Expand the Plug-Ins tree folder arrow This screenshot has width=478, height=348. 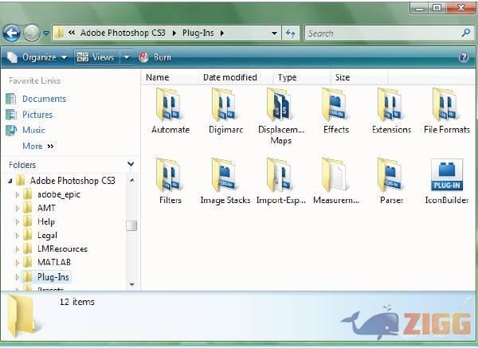click(x=18, y=277)
